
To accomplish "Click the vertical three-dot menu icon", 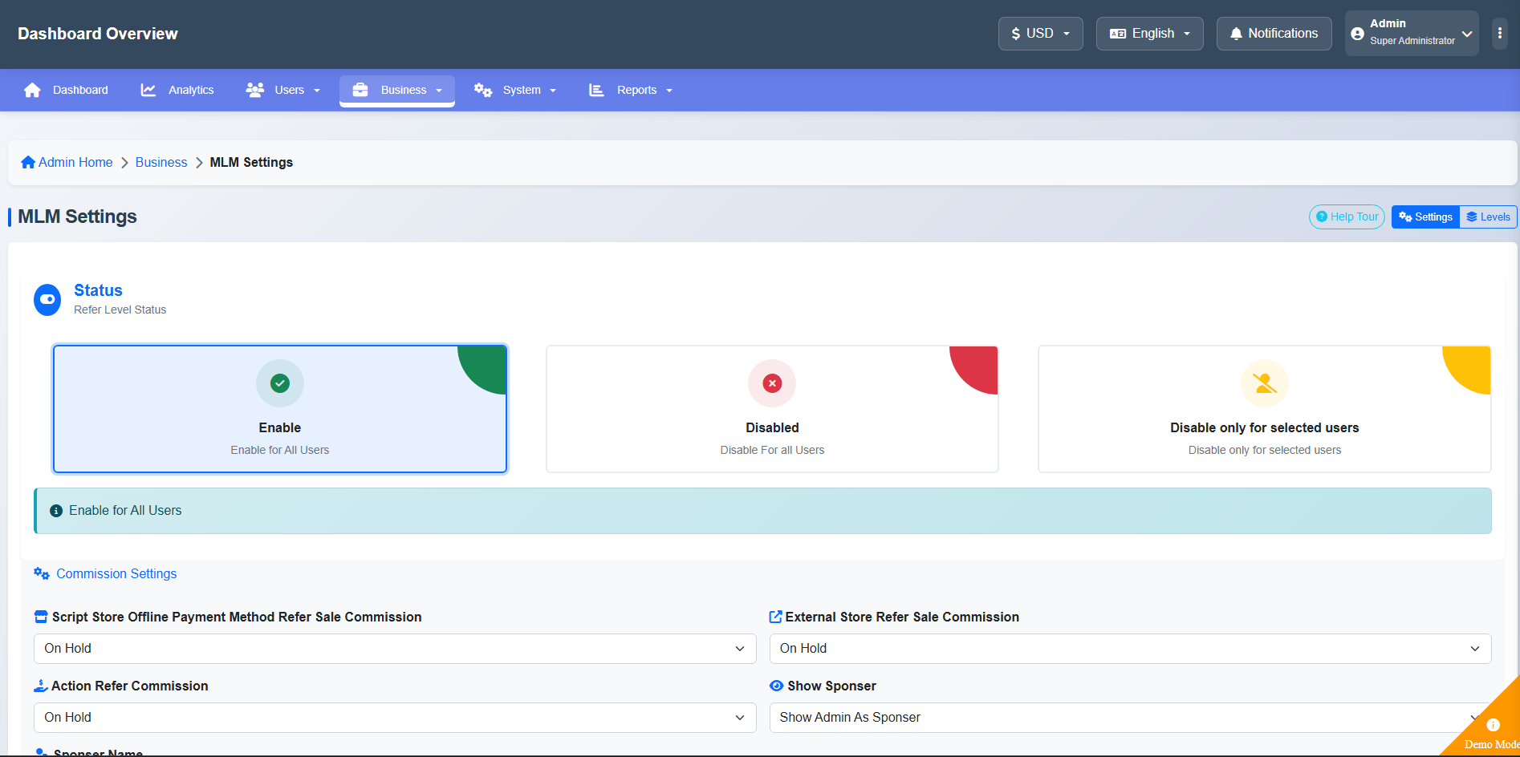I will tap(1499, 34).
